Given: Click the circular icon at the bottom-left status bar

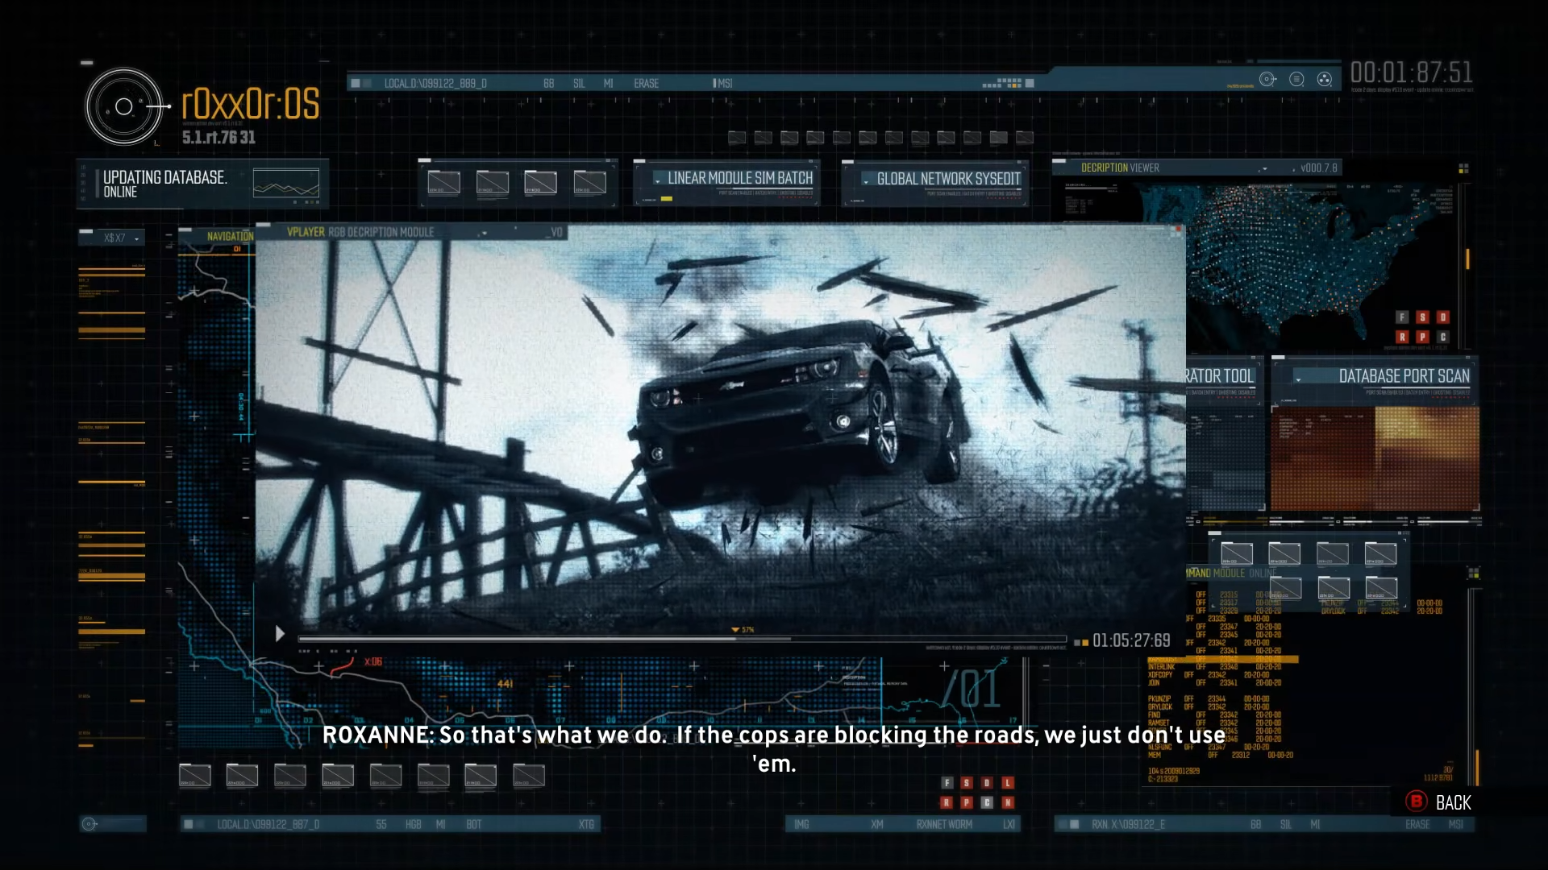Looking at the screenshot, I should coord(89,824).
